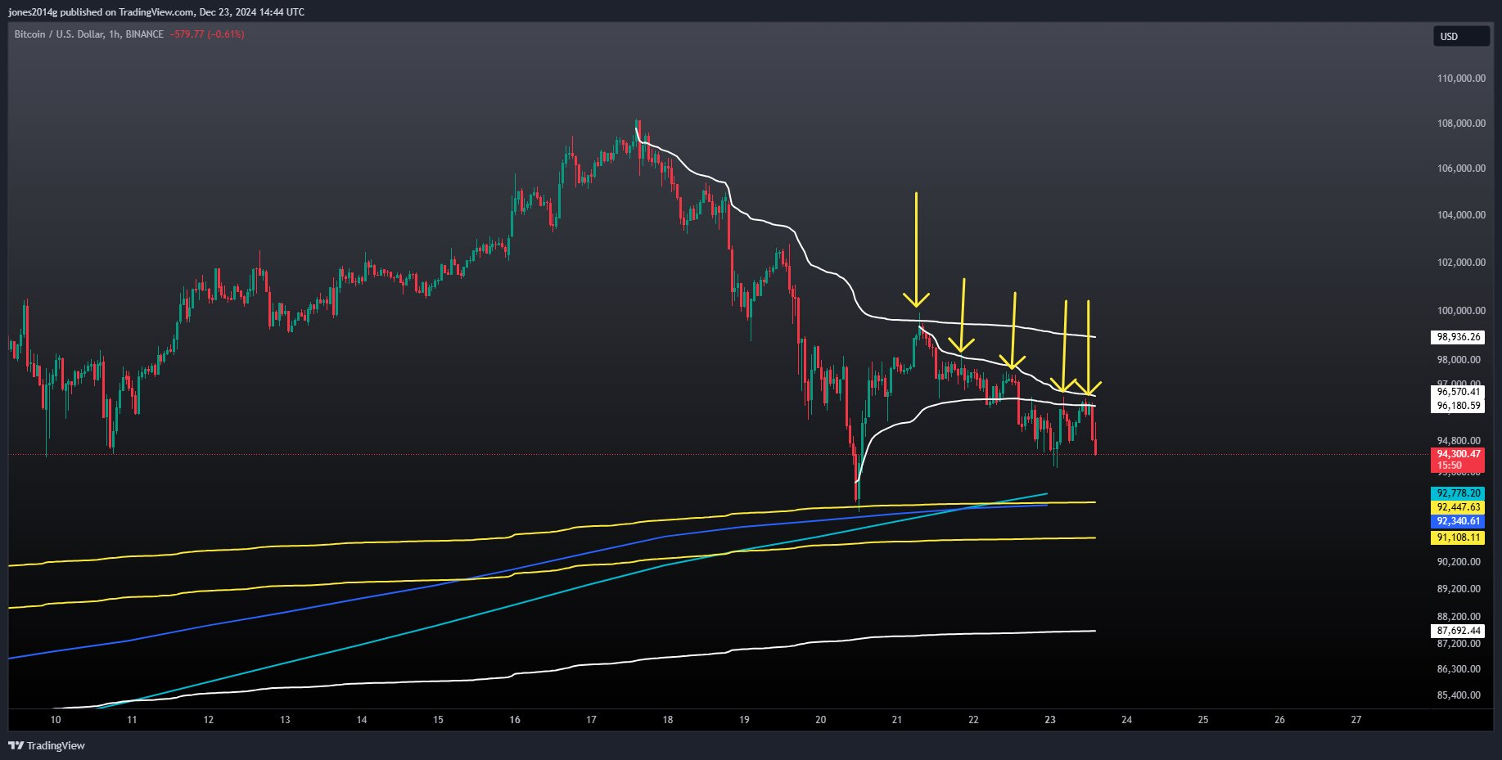Screen dimensions: 1502x760
Task: Click the yellow 91,108.11 price label
Action: pos(1458,537)
